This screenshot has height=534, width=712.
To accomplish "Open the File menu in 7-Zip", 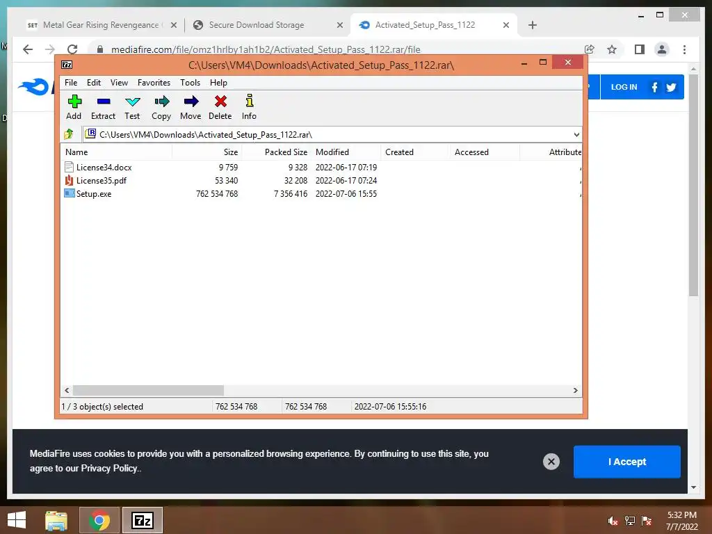I will (71, 83).
